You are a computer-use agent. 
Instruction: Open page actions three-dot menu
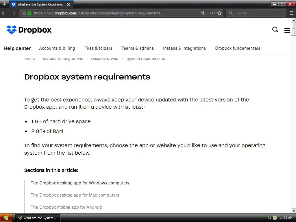click(212, 13)
